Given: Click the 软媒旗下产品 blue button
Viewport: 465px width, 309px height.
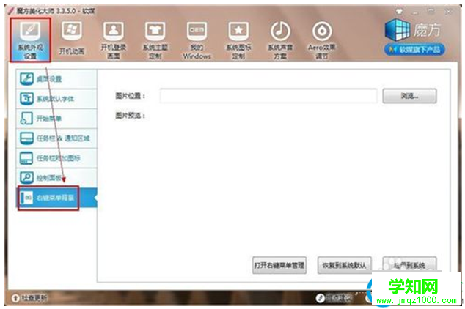Looking at the screenshot, I should click(x=414, y=50).
